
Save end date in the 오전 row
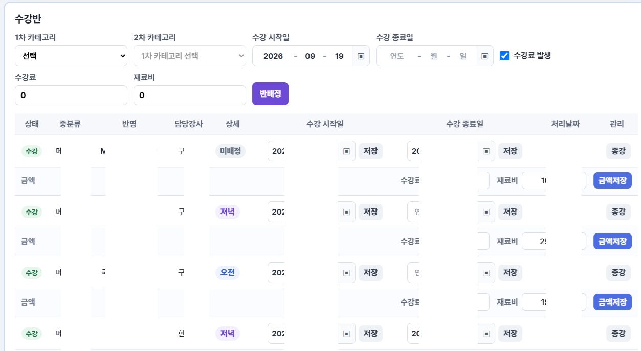510,273
